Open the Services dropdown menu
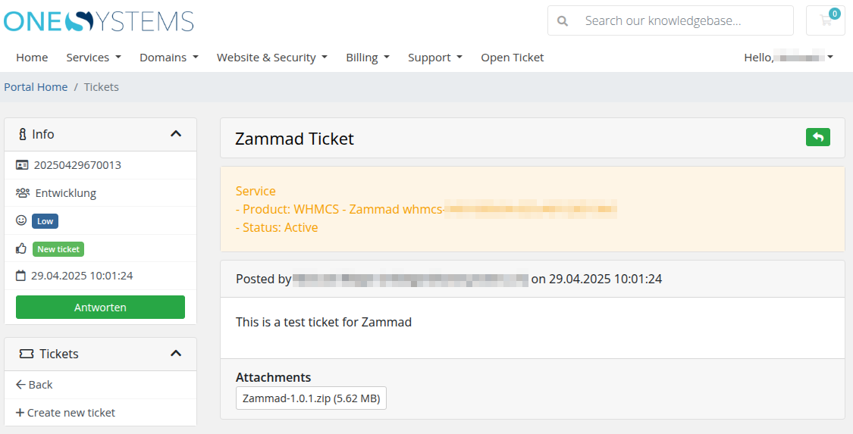This screenshot has height=434, width=853. point(93,58)
